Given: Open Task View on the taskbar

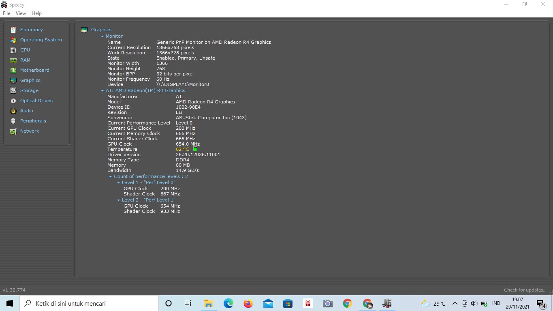Looking at the screenshot, I should click(188, 303).
